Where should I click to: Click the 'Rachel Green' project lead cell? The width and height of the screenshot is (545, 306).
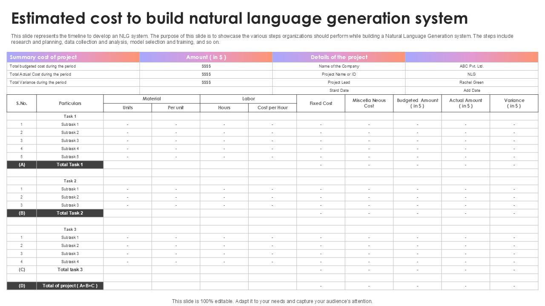point(471,82)
